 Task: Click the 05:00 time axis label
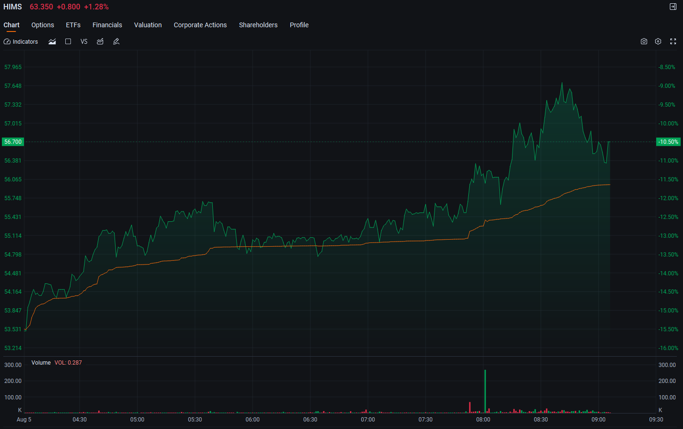coord(137,420)
